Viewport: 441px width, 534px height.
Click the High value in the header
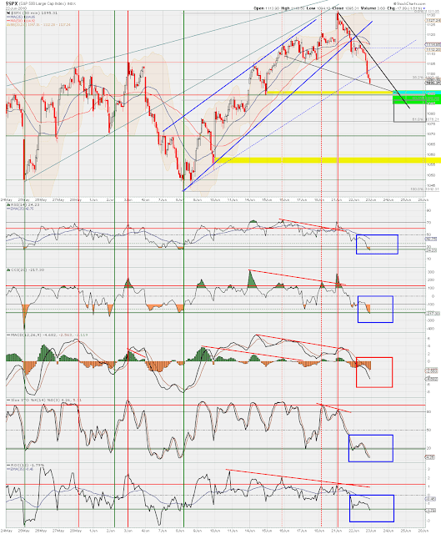pyautogui.click(x=297, y=8)
